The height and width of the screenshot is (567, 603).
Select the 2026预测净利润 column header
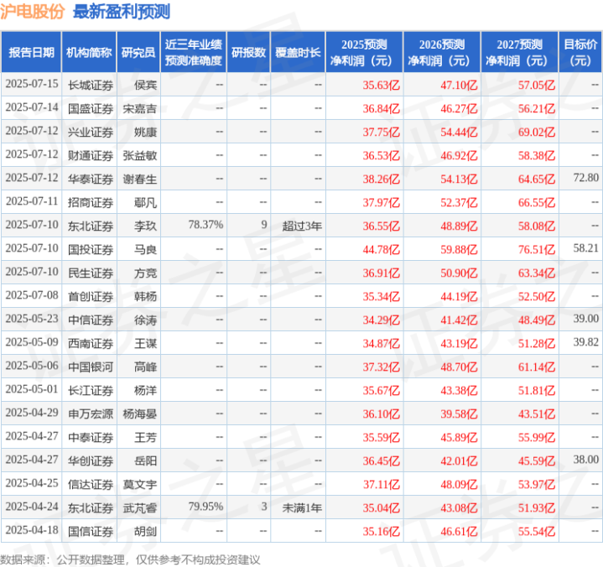442,52
